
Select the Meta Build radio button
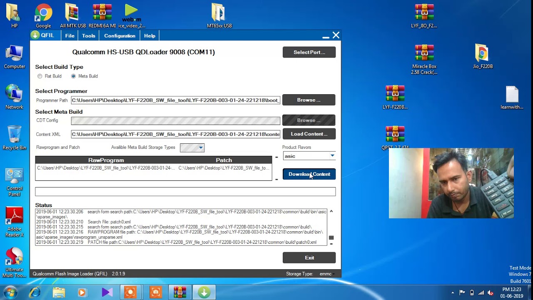73,76
